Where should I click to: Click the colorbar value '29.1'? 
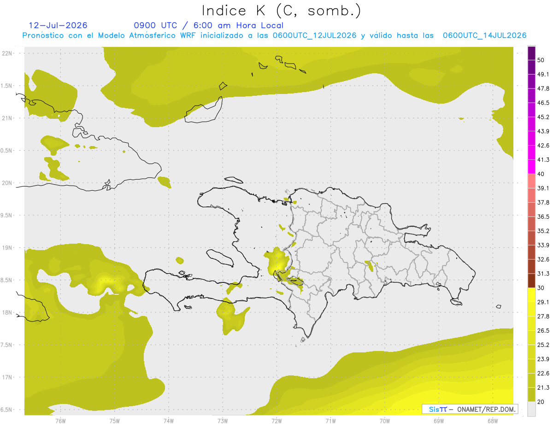pos(543,302)
